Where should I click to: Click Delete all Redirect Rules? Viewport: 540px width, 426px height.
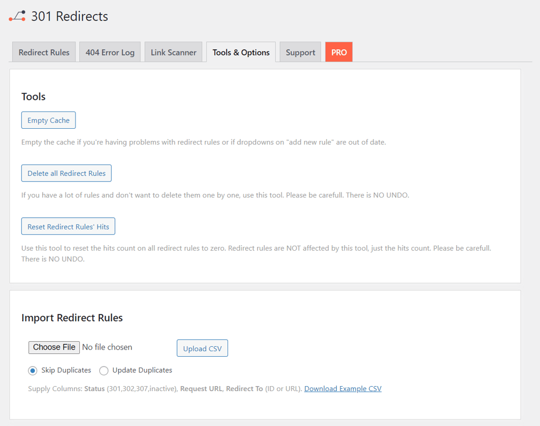click(66, 173)
